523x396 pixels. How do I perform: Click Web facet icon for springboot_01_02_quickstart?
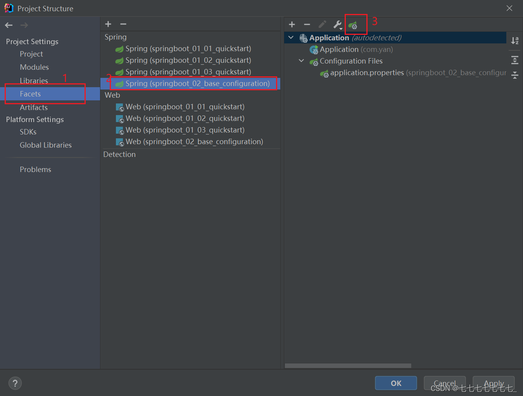coord(120,119)
